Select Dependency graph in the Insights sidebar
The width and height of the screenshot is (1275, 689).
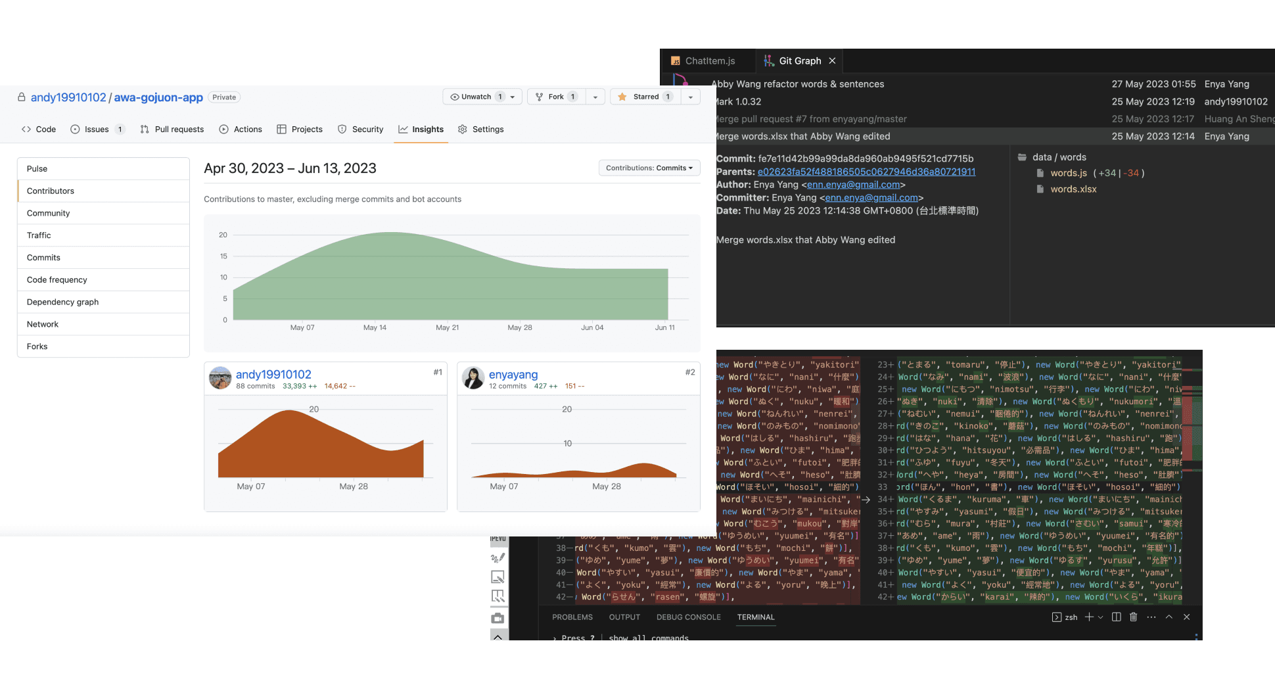[x=103, y=302]
